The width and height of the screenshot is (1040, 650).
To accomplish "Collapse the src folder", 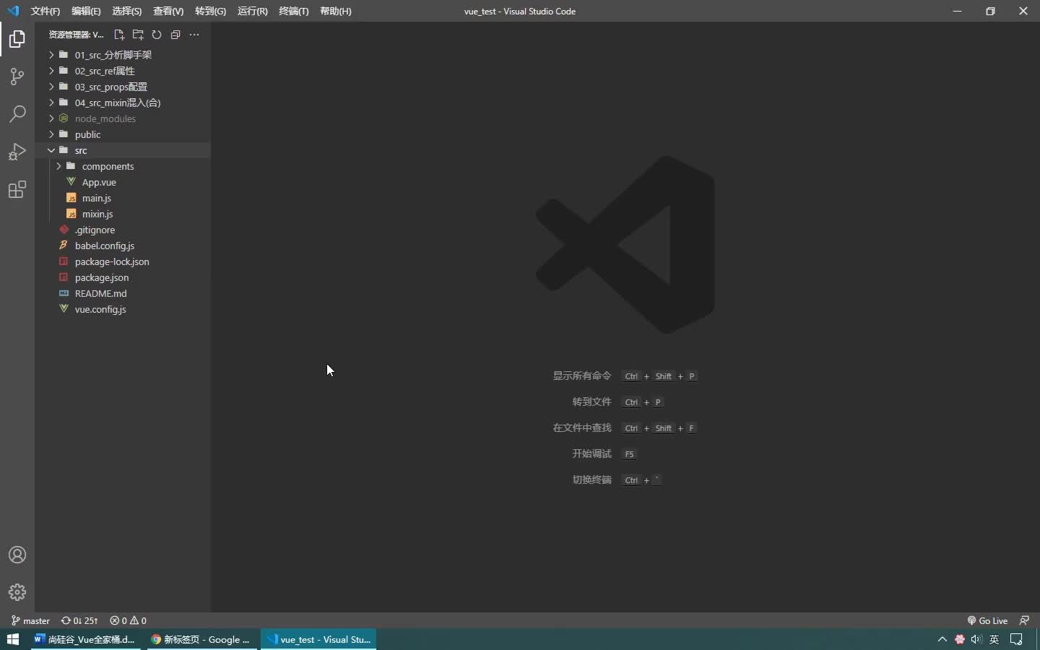I will (123, 150).
